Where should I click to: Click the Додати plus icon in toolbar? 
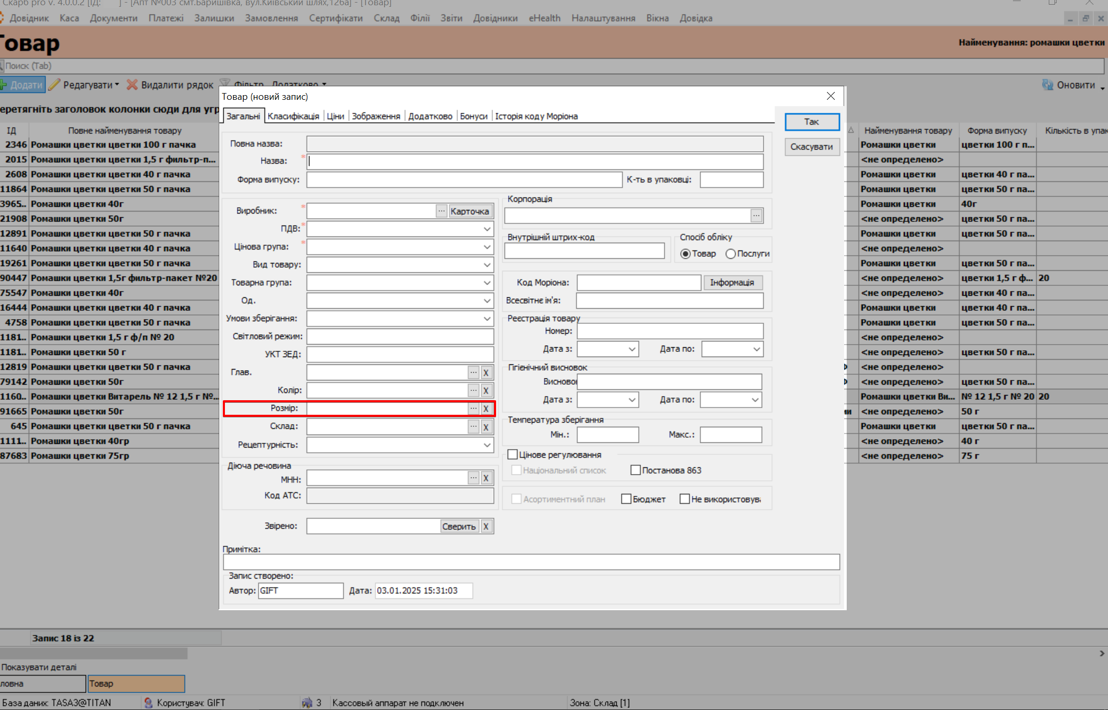pos(3,85)
